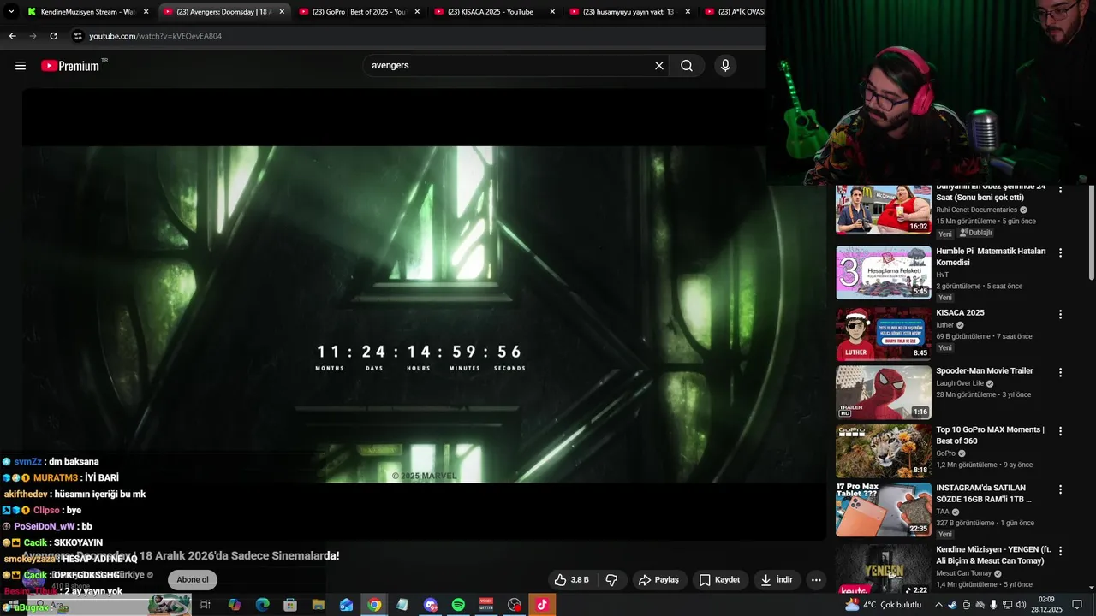Screen dimensions: 1096x616
Task: Close the KISACA 2025 tab
Action: point(552,12)
